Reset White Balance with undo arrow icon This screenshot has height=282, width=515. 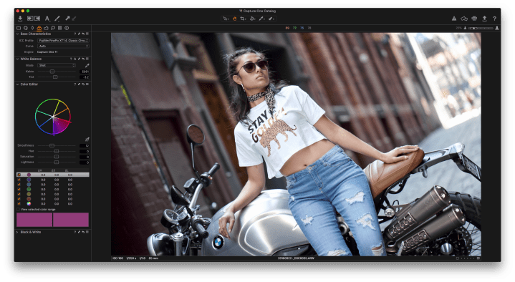point(83,59)
